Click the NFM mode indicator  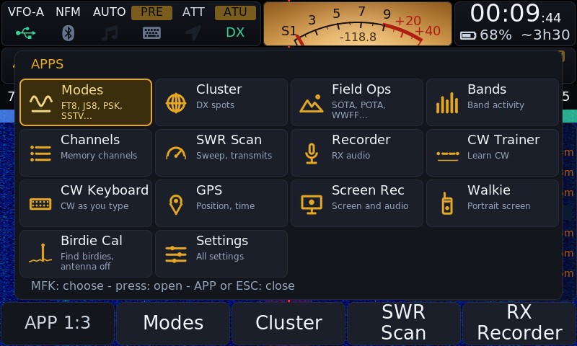pyautogui.click(x=68, y=12)
